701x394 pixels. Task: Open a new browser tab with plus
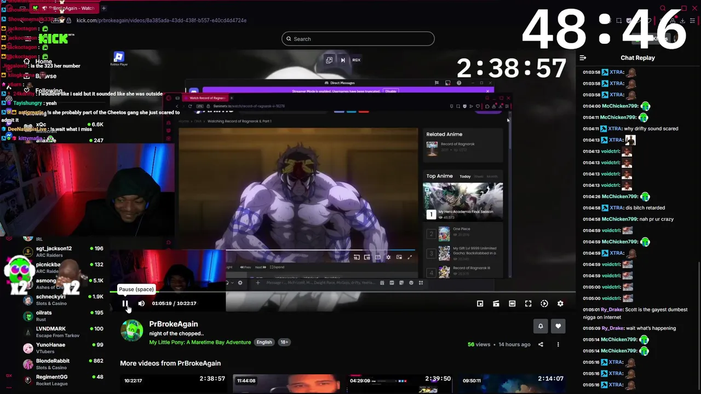pos(104,8)
